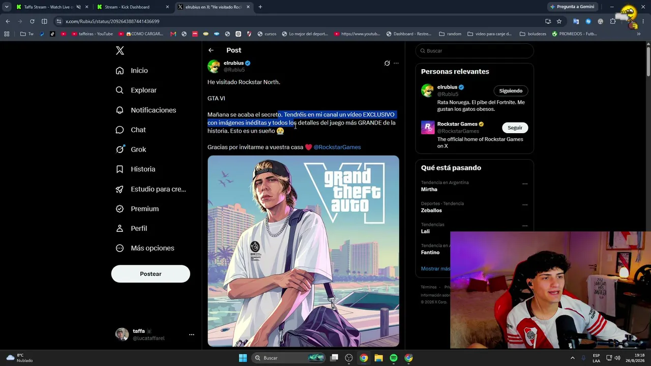Click the Postear button

coord(151,274)
